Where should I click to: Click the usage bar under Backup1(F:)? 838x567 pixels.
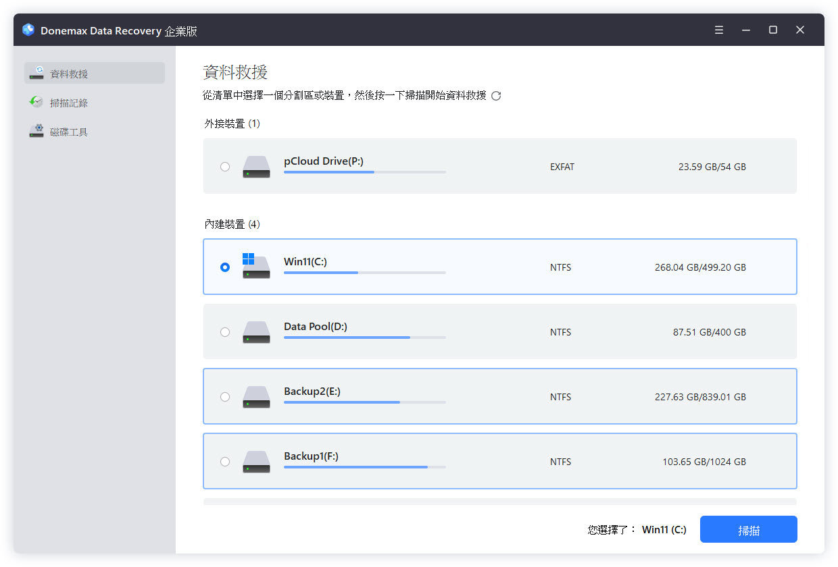click(x=365, y=466)
